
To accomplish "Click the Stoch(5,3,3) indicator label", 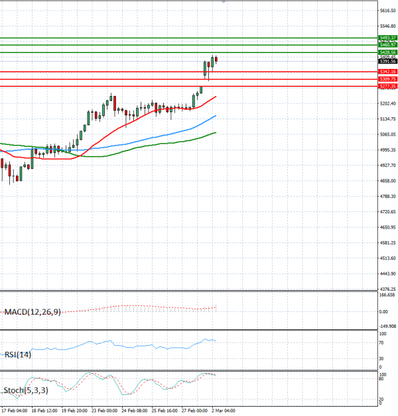I will (x=25, y=391).
